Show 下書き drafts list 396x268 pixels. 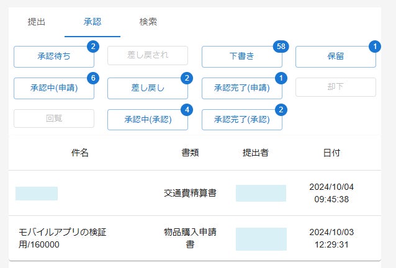point(241,56)
